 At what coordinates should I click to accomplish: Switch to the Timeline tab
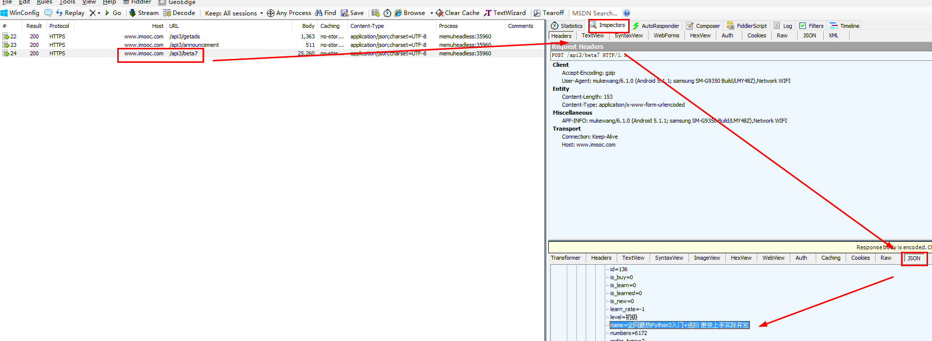click(844, 26)
